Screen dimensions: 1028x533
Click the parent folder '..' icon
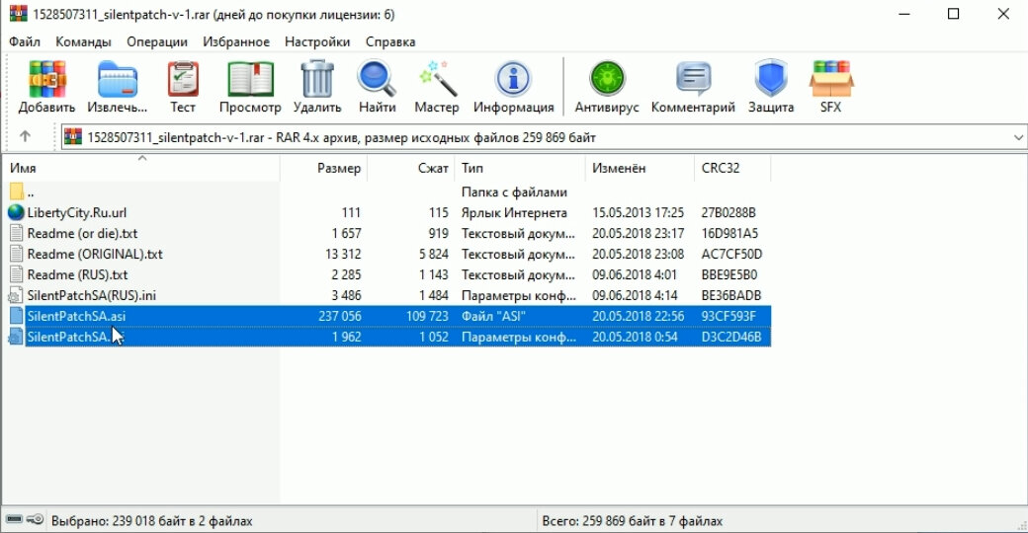17,191
